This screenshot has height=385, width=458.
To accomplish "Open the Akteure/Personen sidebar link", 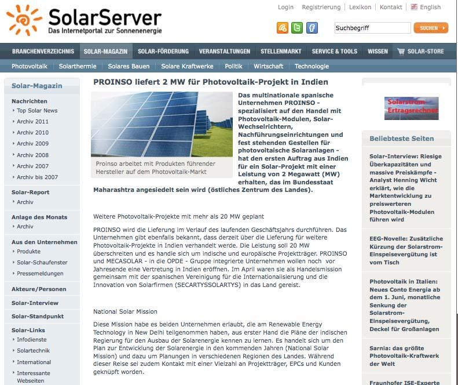I will 39,289.
